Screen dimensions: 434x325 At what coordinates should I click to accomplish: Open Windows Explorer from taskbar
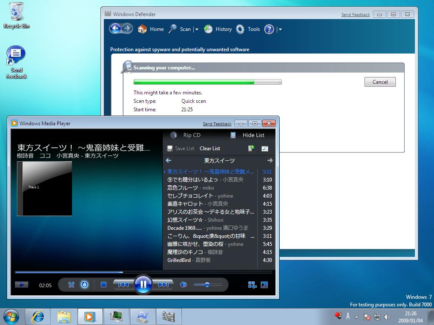[x=64, y=317]
